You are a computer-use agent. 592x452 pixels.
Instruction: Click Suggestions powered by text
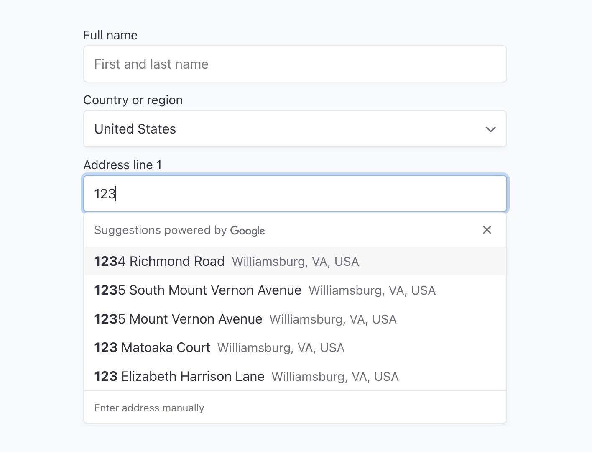point(161,230)
